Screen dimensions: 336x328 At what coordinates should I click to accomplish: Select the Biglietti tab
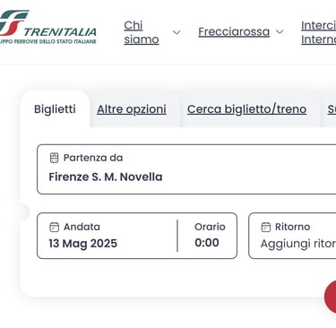[55, 109]
